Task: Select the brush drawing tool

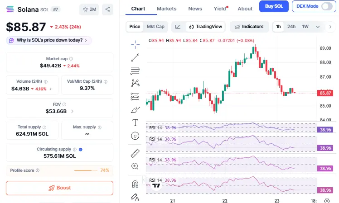Action: (135, 109)
